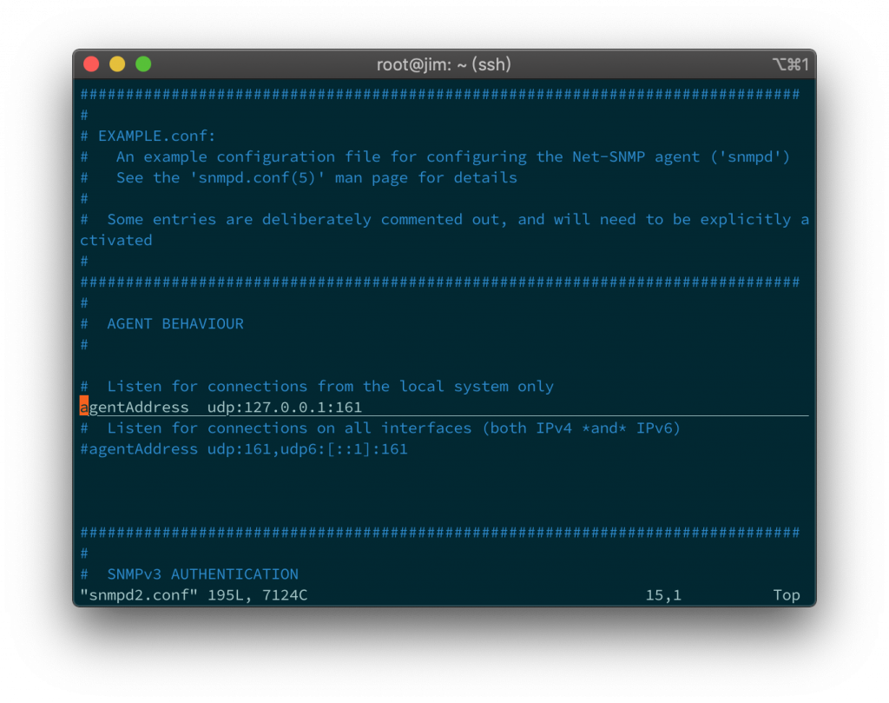
Task: Click the '# AGENT BEHAVIOUR' heading
Action: pos(162,324)
